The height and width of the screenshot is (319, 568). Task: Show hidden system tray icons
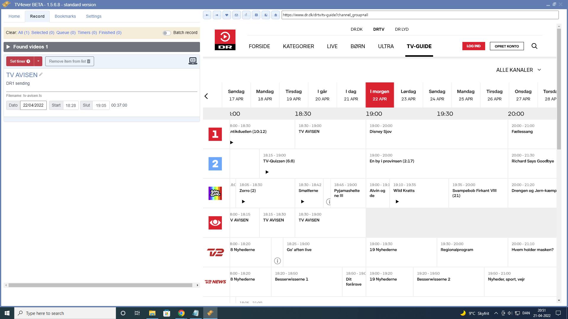click(x=496, y=313)
